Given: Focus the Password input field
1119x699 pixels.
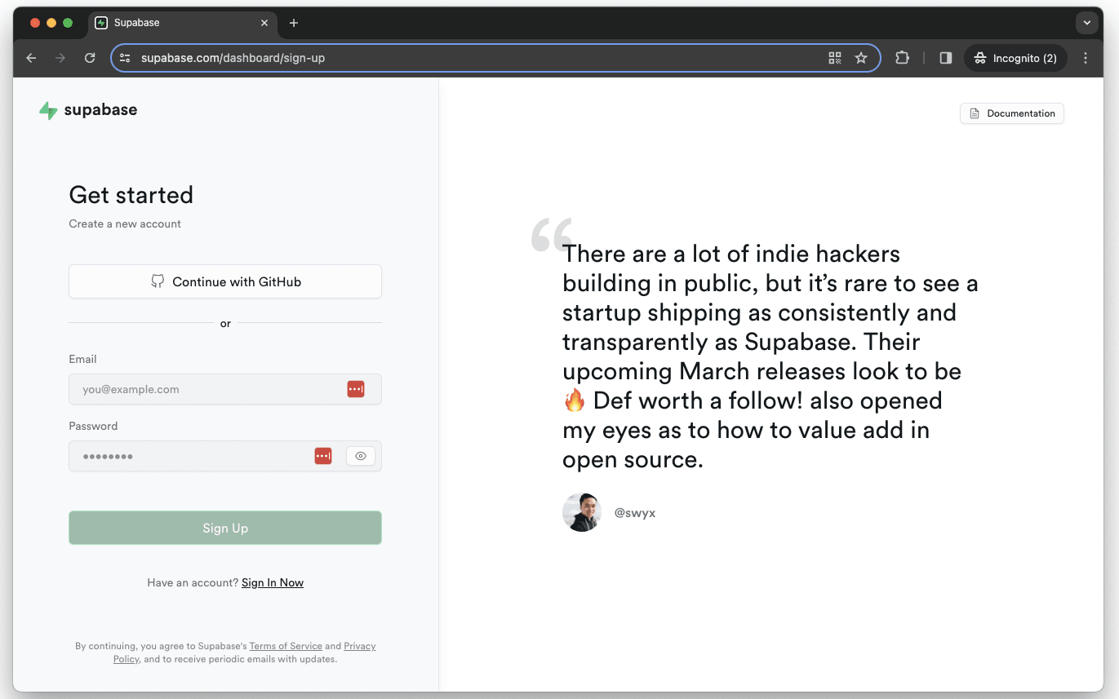Looking at the screenshot, I should coord(225,456).
